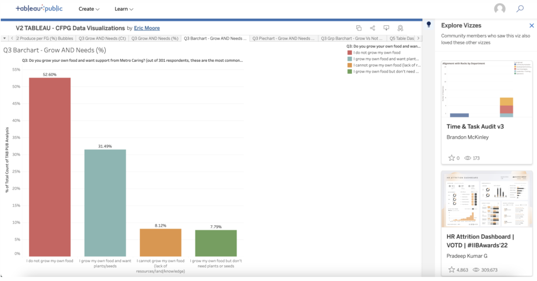Click Pradeep Kumar G author link

pyautogui.click(x=467, y=256)
